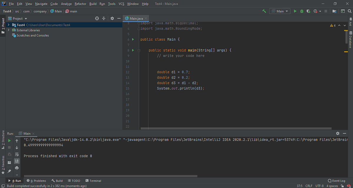Open the VCS menu
The height and width of the screenshot is (188, 353).
pos(121,4)
